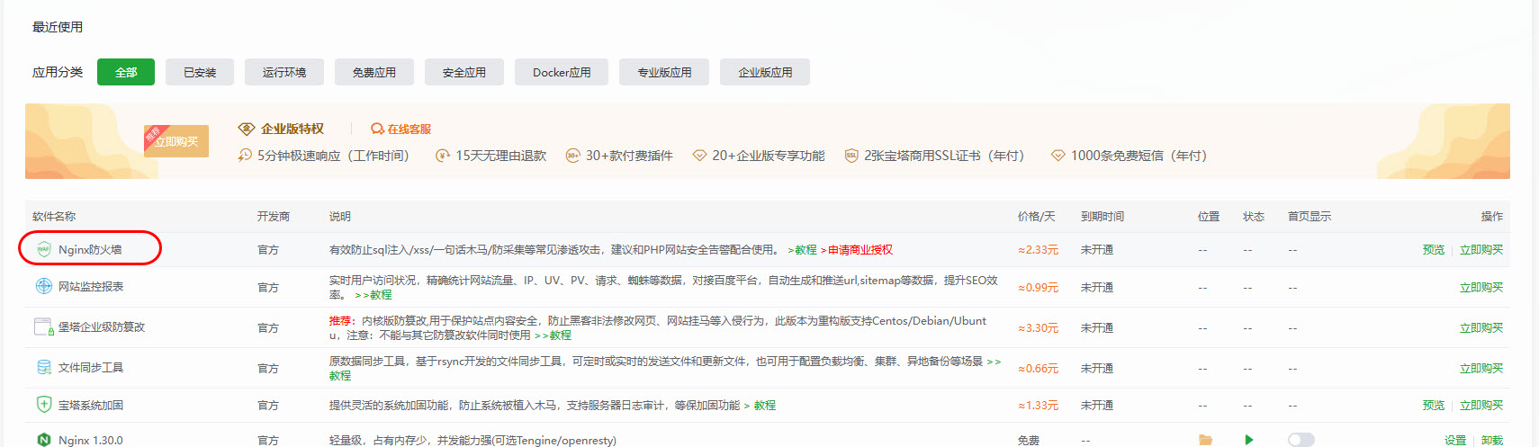Click the Nginx防火墙 software name
The height and width of the screenshot is (447, 1539).
click(90, 249)
